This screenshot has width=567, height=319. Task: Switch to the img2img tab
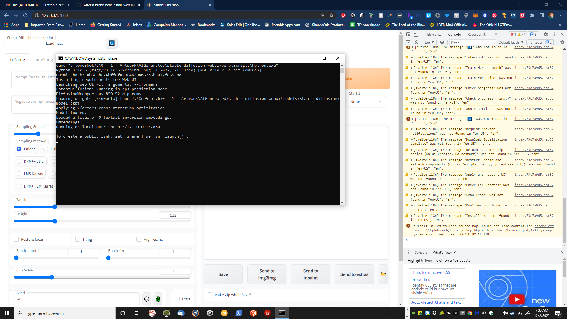coord(44,59)
